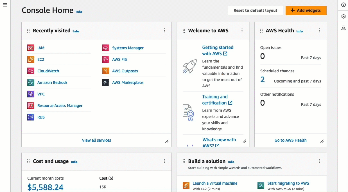Viewport: 348px width, 192px height.
Task: Click the Systems Manager service icon
Action: (x=105, y=48)
